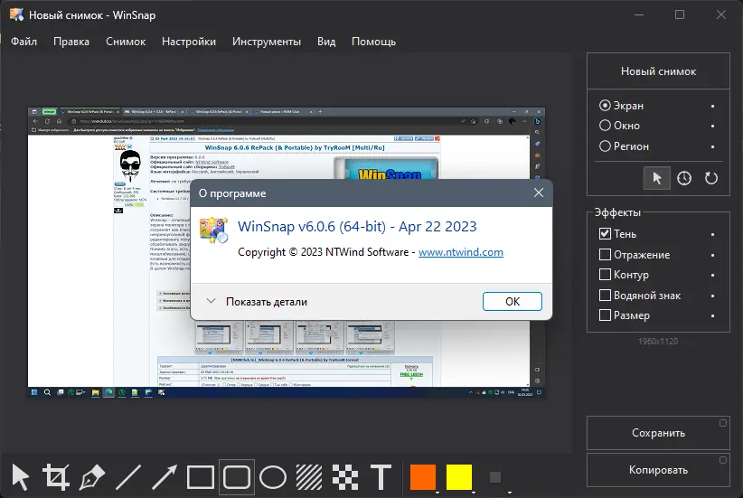Close the О программе dialog
The width and height of the screenshot is (743, 498).
coord(539,193)
